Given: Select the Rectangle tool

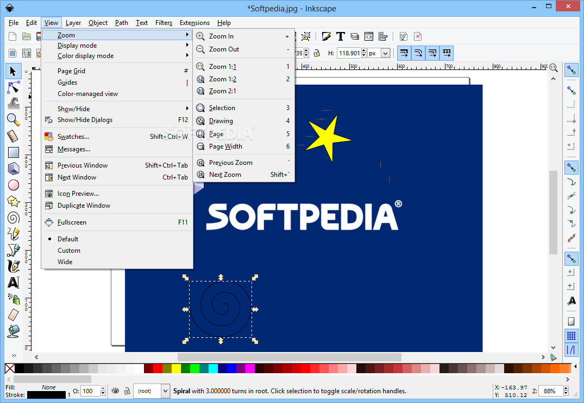Looking at the screenshot, I should (x=14, y=152).
